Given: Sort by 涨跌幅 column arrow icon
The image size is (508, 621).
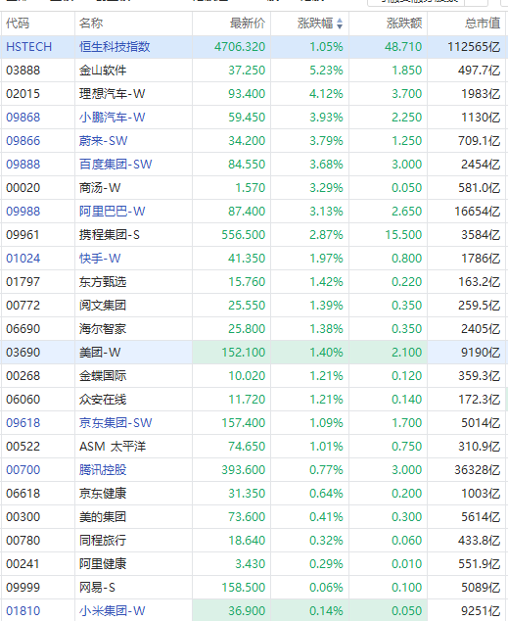Looking at the screenshot, I should [x=340, y=24].
